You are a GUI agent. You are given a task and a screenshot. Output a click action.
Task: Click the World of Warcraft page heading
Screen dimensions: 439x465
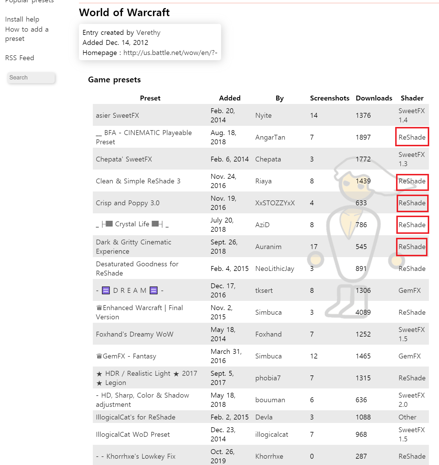pyautogui.click(x=124, y=12)
